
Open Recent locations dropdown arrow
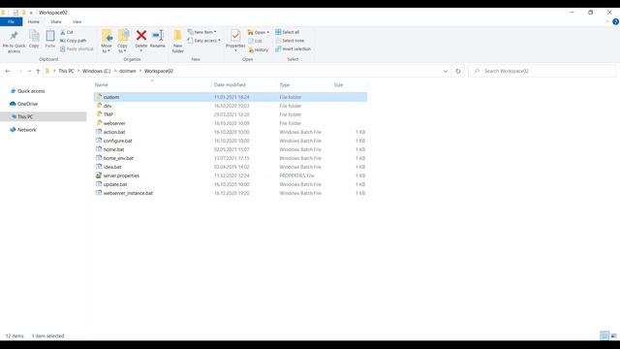(x=29, y=71)
